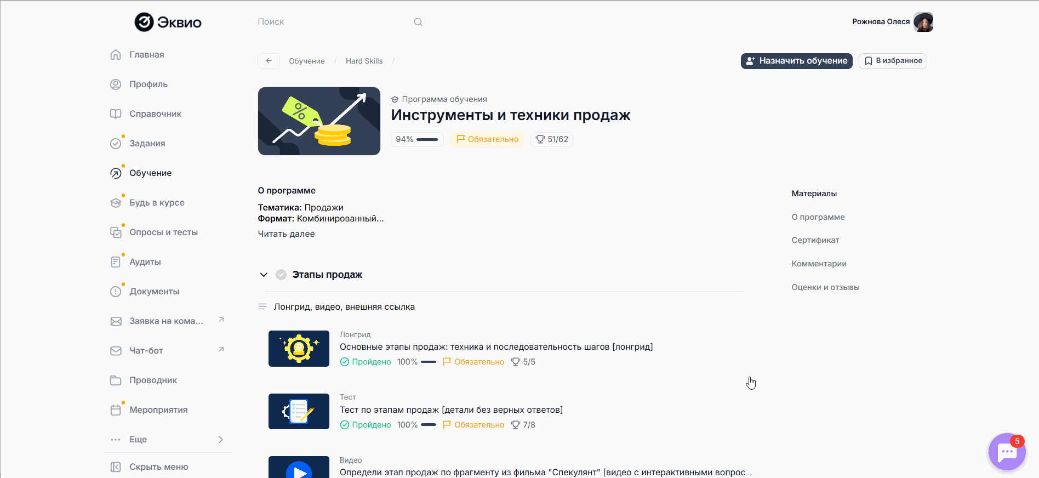The width and height of the screenshot is (1039, 478).
Task: Click the 94% program progress bar
Action: coord(427,139)
